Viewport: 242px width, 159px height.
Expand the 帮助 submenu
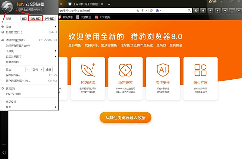tap(29, 107)
